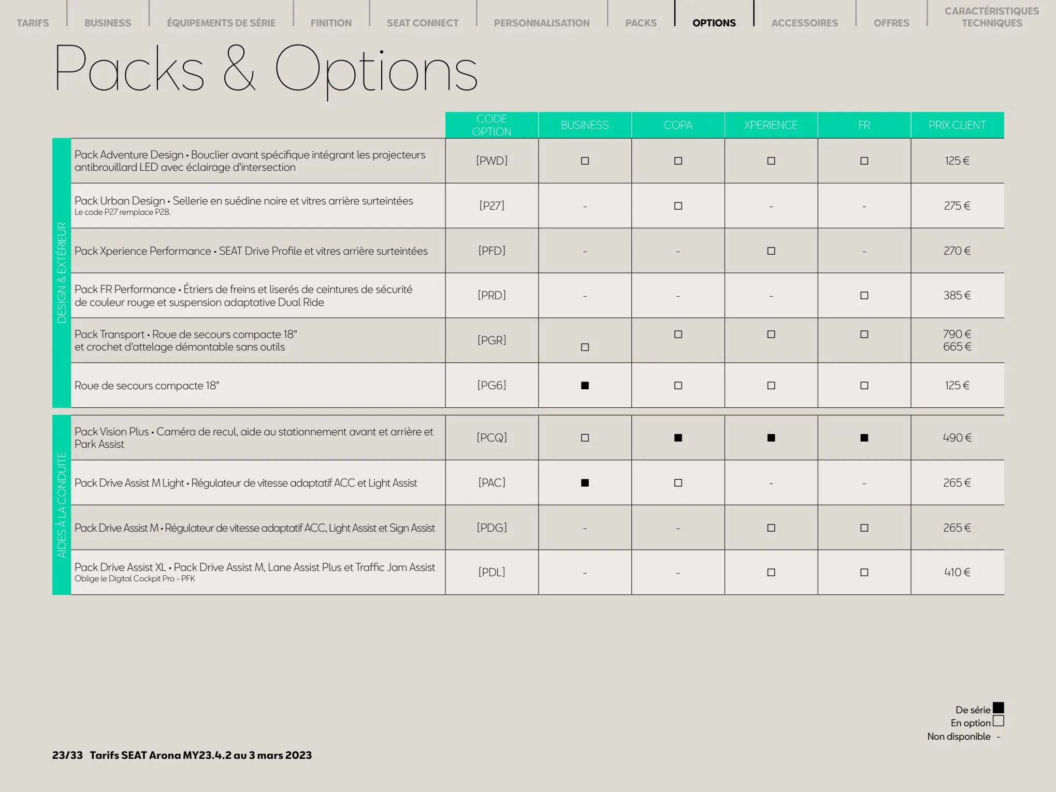The image size is (1056, 792).
Task: Click PAC option box under COPA
Action: click(x=678, y=483)
